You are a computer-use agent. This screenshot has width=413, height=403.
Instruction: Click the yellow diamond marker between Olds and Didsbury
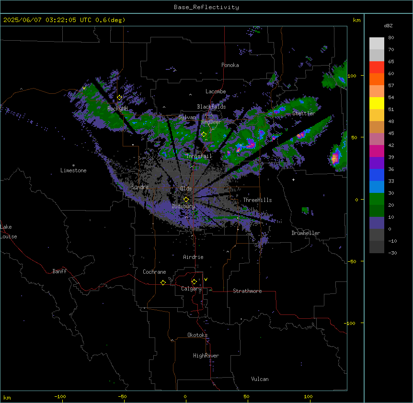pyautogui.click(x=186, y=200)
